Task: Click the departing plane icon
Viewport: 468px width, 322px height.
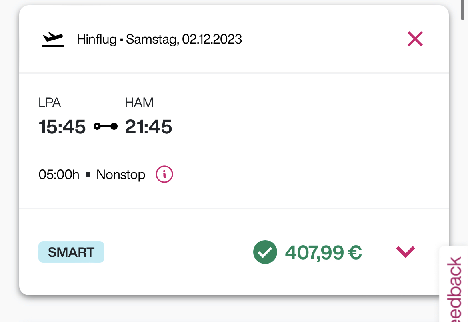Action: click(x=53, y=40)
